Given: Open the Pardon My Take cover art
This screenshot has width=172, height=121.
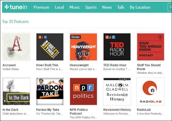Looking at the screenshot, I should click(x=50, y=91).
